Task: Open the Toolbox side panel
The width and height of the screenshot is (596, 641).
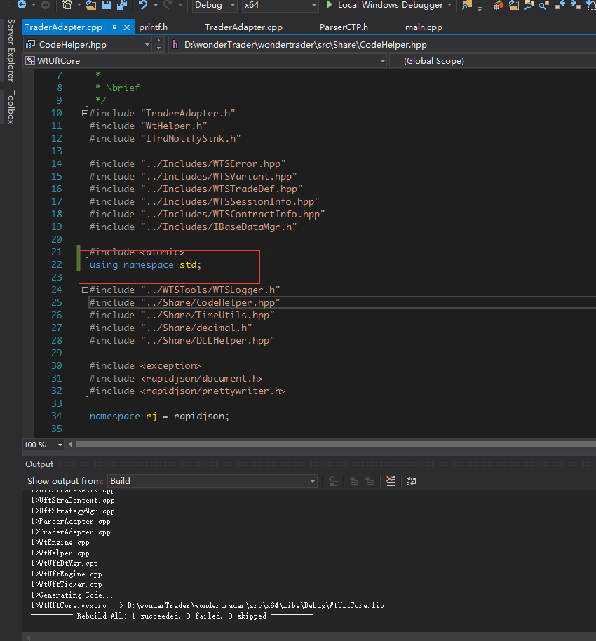Action: coord(11,107)
